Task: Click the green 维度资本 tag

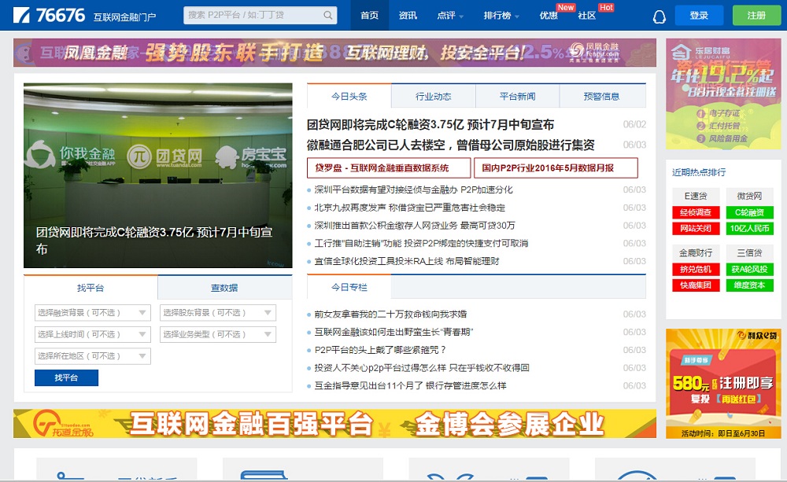Action: coord(749,285)
